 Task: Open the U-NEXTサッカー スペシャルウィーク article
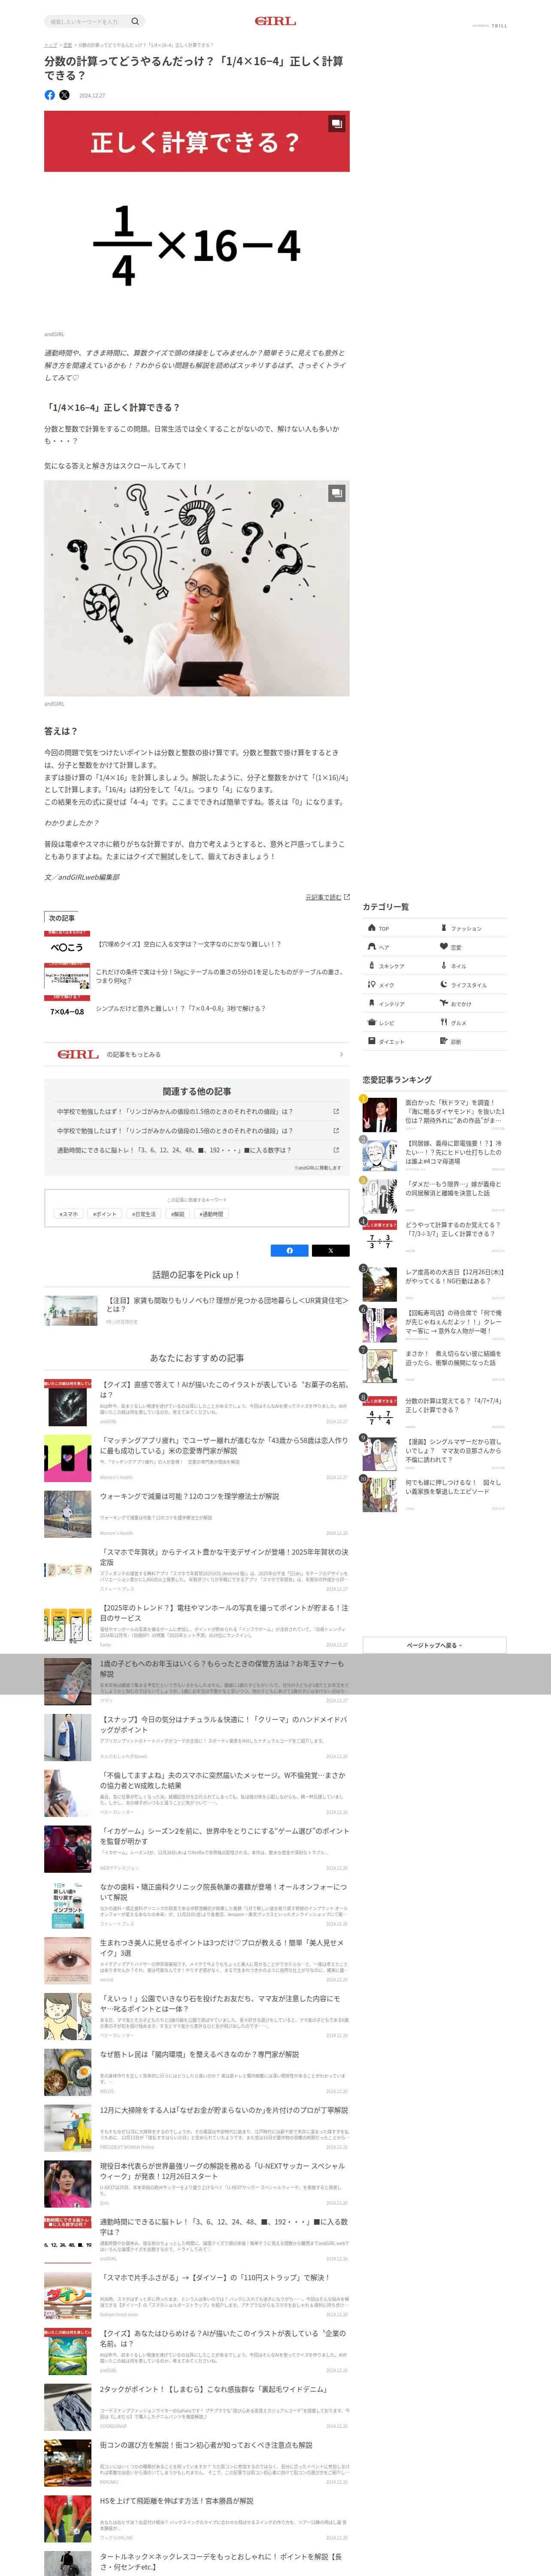coord(197,2184)
